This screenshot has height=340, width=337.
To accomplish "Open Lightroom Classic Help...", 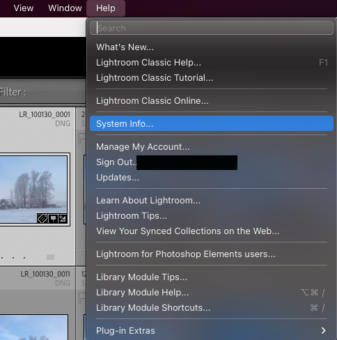I will (x=212, y=63).
